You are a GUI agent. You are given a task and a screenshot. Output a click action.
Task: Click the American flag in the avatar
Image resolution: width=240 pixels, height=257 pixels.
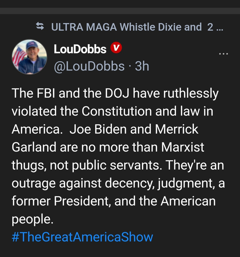18,57
